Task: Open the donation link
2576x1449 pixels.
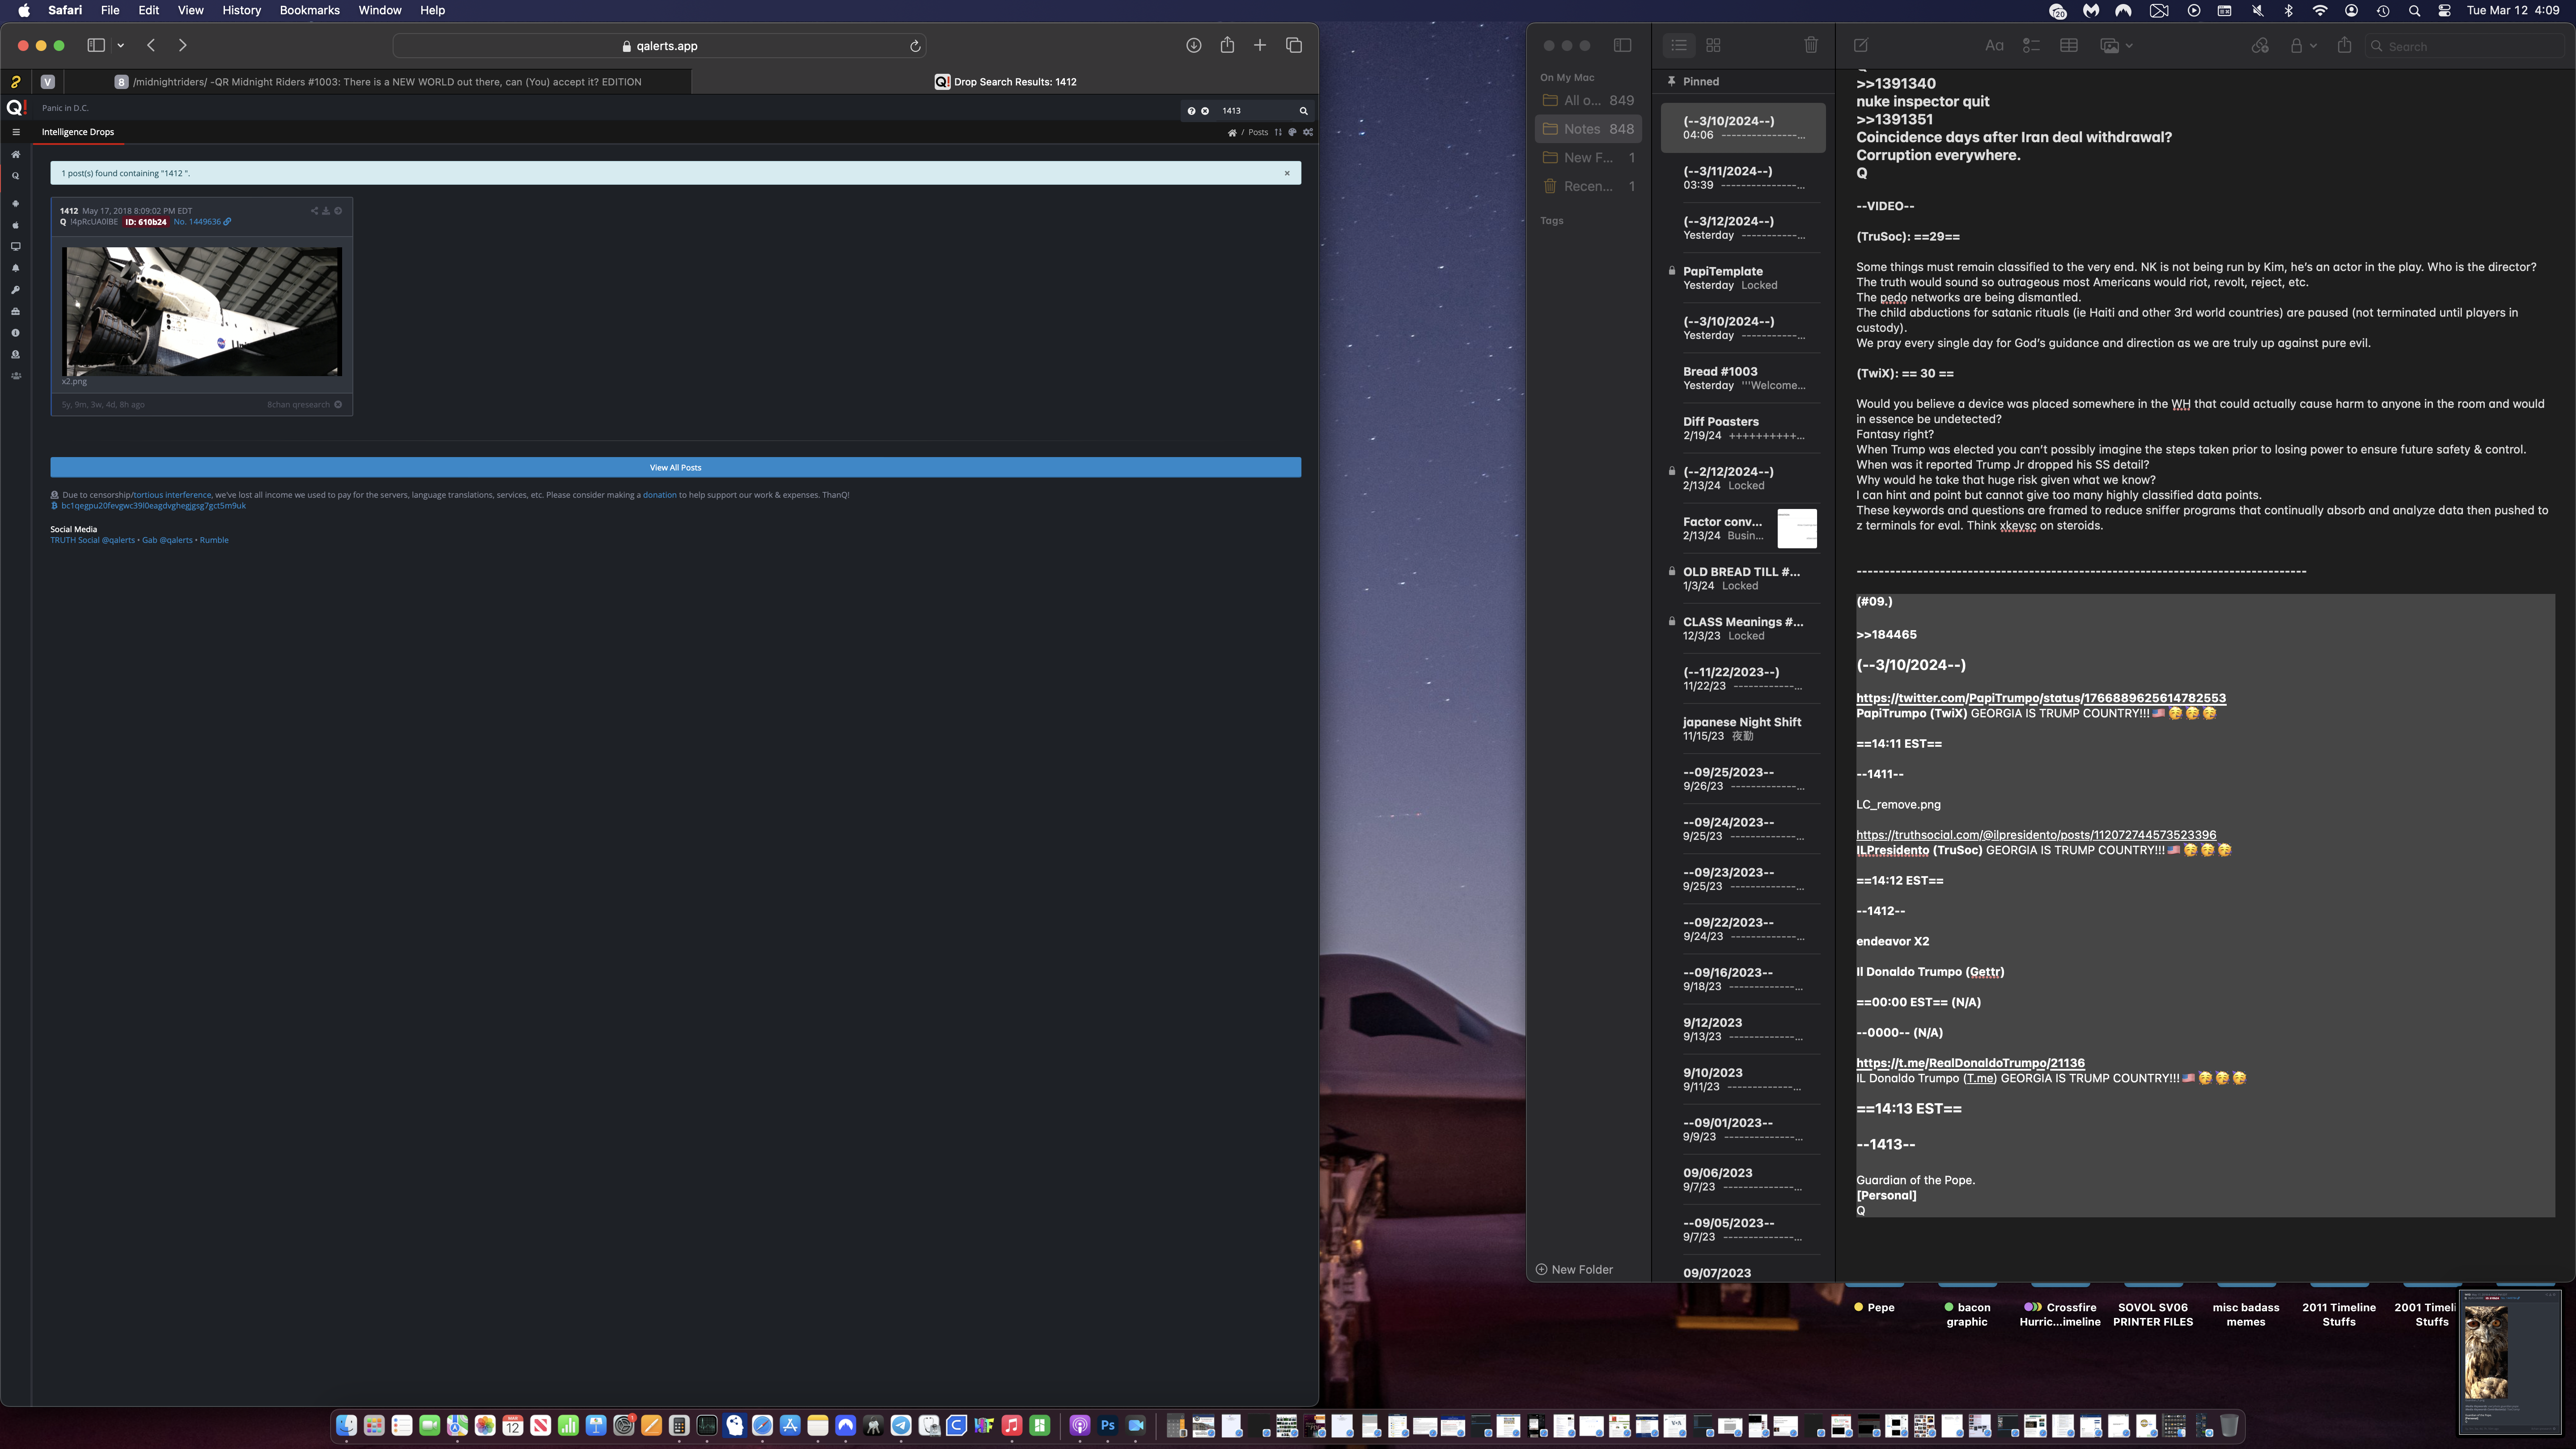Action: point(659,495)
